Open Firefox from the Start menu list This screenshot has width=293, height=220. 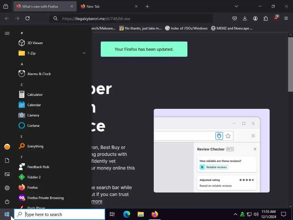coord(52,187)
